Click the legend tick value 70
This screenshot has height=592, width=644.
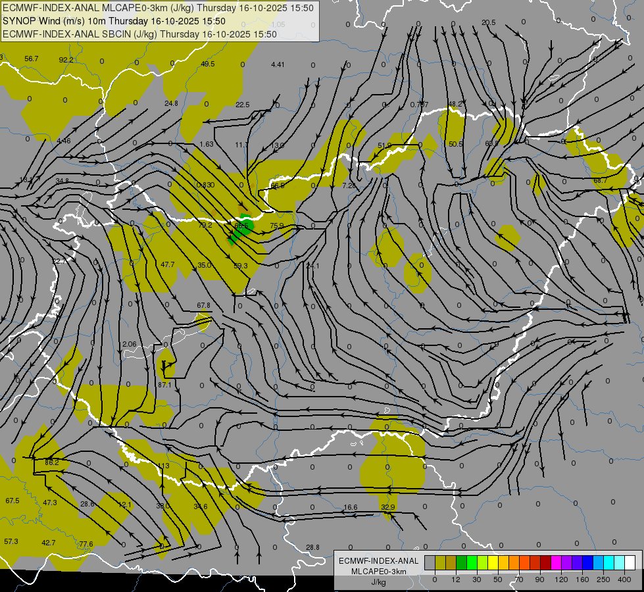(x=519, y=580)
